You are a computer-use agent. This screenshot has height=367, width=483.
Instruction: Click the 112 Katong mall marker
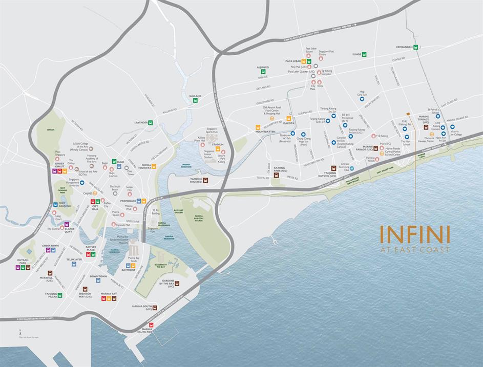tap(373, 136)
